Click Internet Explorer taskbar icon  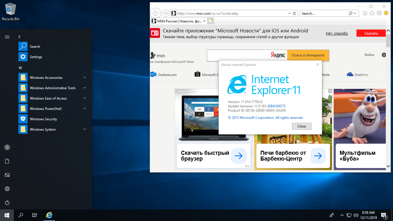(49, 215)
